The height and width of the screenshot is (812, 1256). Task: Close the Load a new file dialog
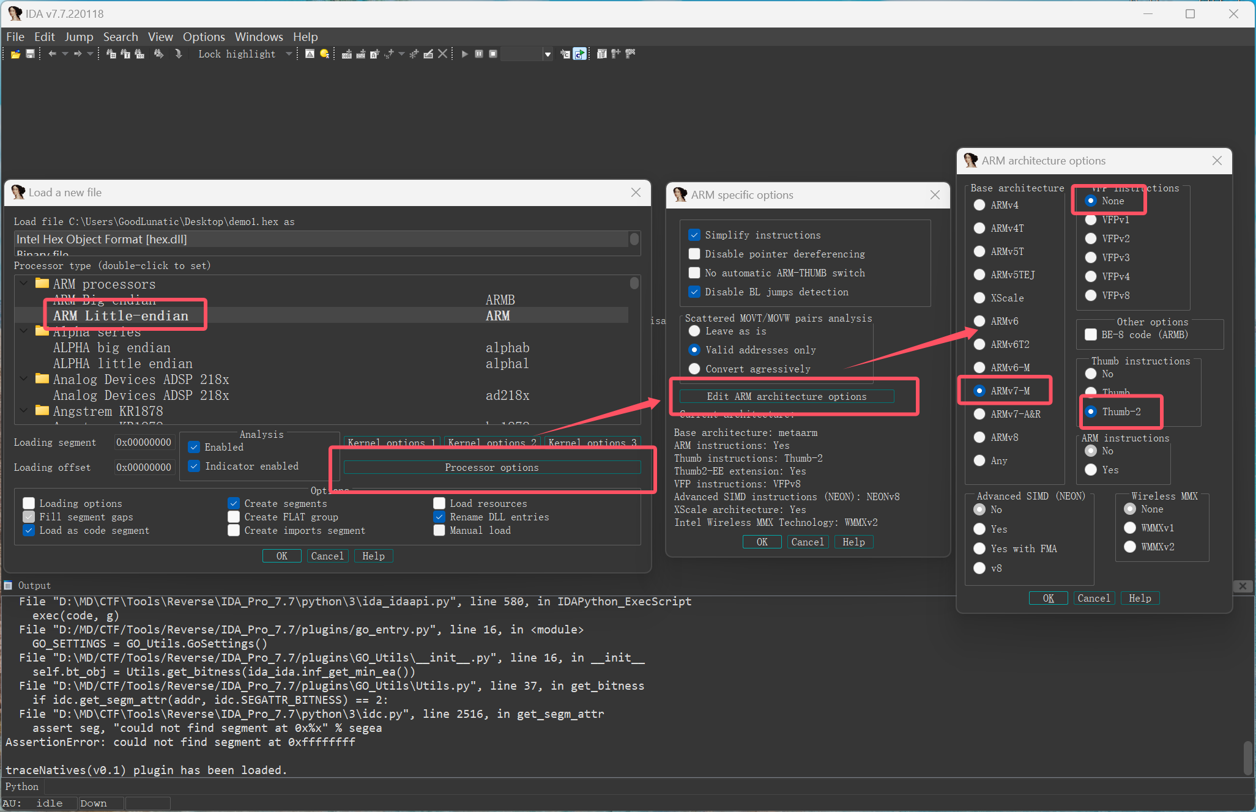click(x=636, y=193)
